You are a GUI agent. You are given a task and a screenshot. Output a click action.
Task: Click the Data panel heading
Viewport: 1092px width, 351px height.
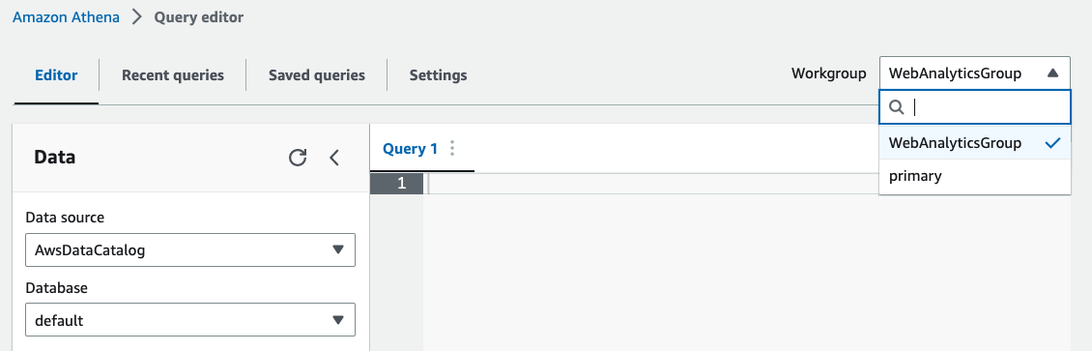pos(55,158)
